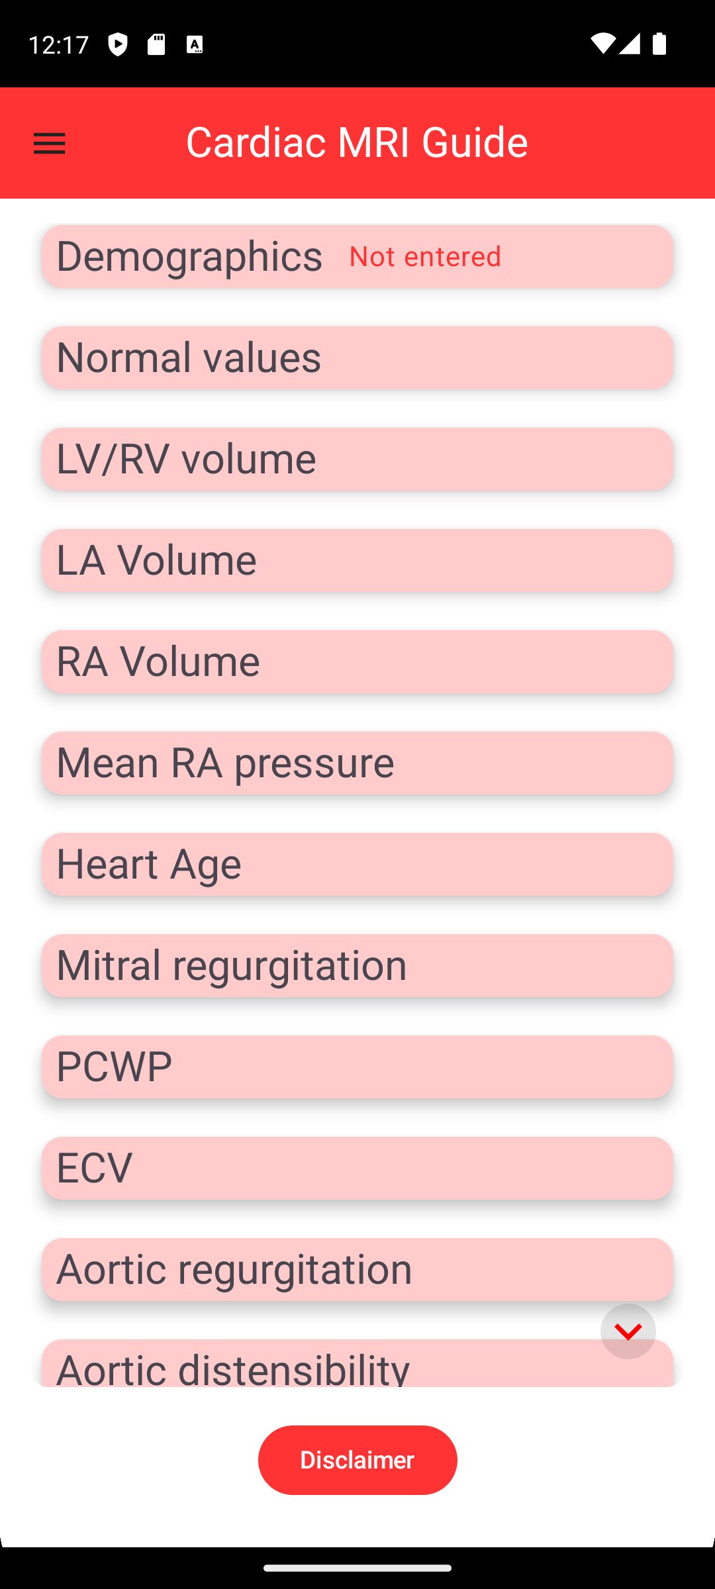This screenshot has width=715, height=1589.
Task: Select the LV/RV volume calculator
Action: pyautogui.click(x=358, y=459)
